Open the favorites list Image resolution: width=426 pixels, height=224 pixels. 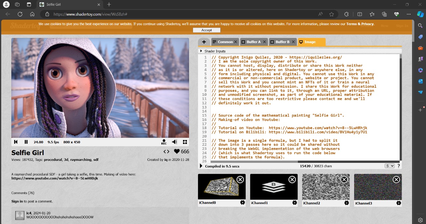click(372, 14)
